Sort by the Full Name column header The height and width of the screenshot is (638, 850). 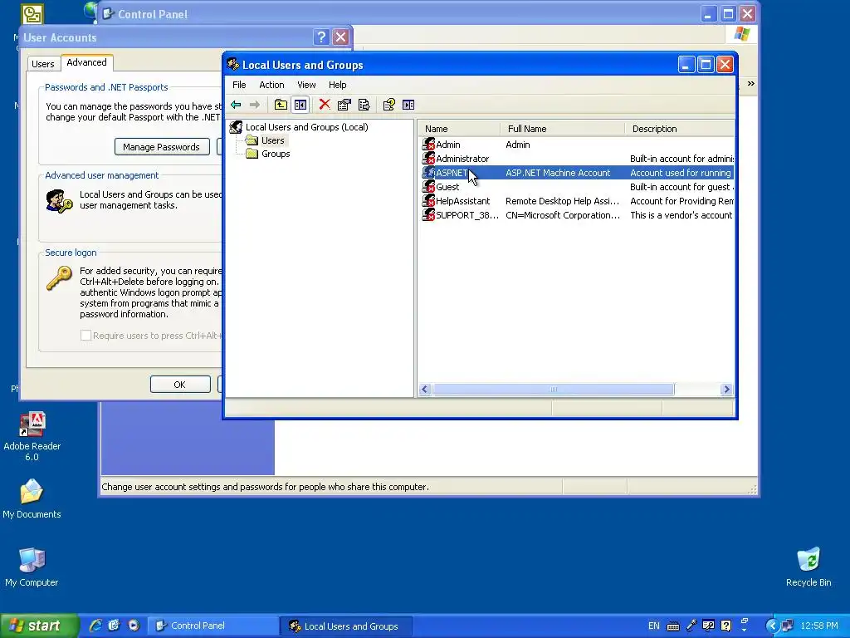pyautogui.click(x=562, y=129)
